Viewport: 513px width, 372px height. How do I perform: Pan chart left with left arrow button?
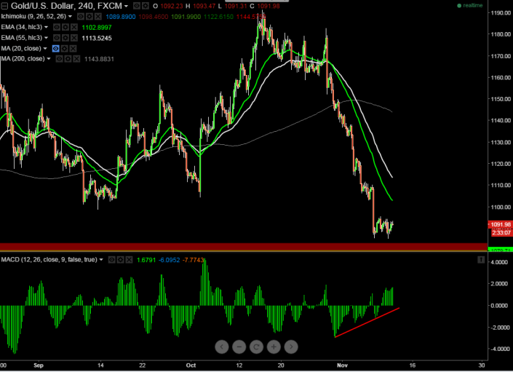[222, 347]
